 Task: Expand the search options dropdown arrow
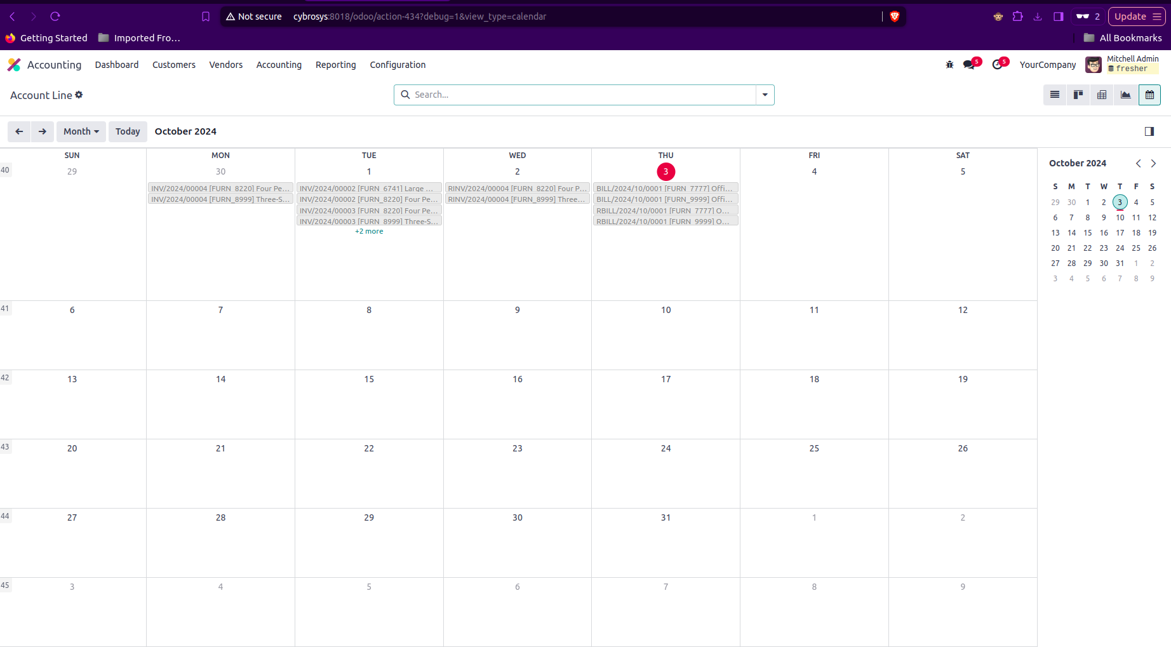765,95
